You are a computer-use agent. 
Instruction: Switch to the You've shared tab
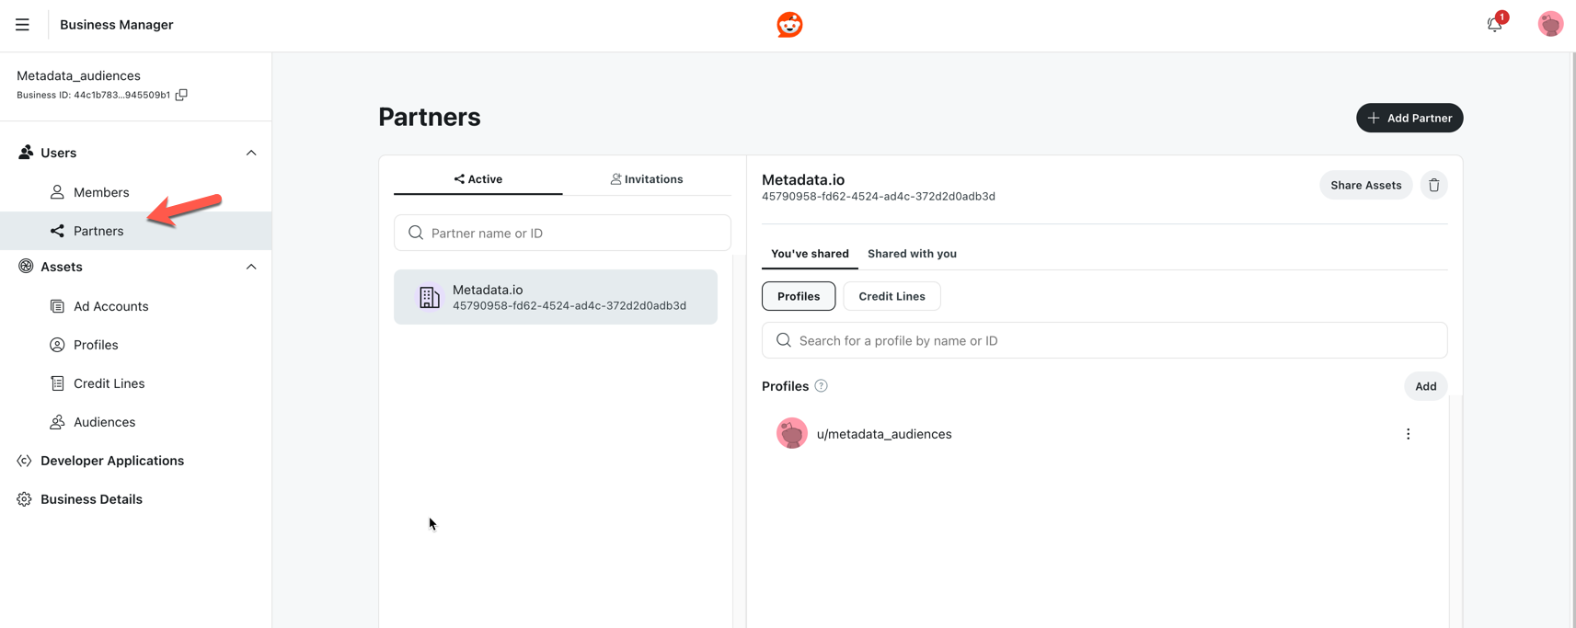point(810,254)
